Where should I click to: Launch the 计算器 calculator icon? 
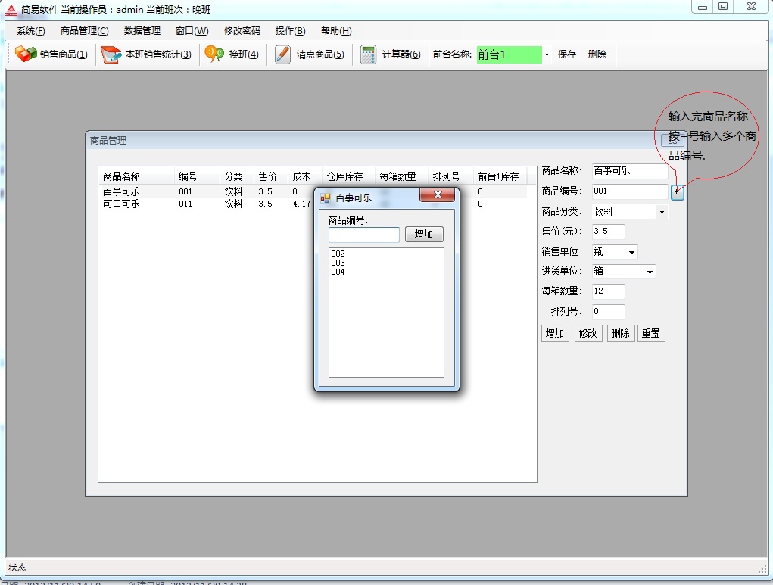368,54
